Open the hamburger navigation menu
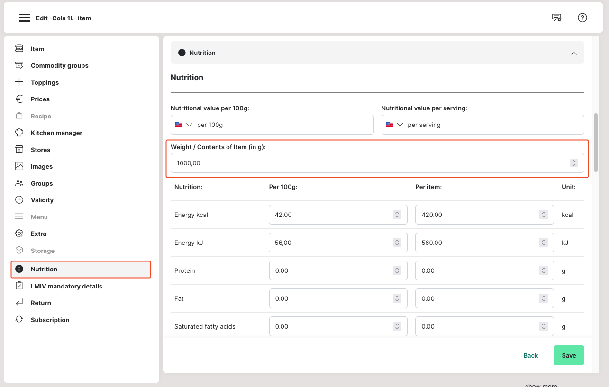Image resolution: width=609 pixels, height=387 pixels. (x=24, y=18)
